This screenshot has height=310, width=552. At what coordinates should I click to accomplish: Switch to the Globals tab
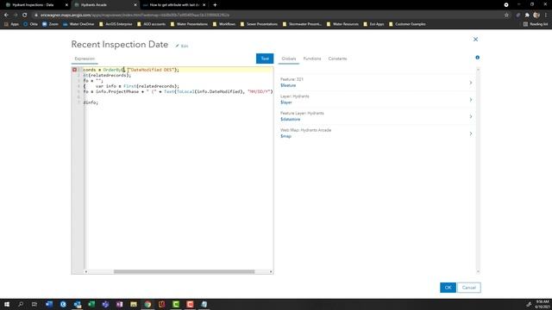click(289, 59)
